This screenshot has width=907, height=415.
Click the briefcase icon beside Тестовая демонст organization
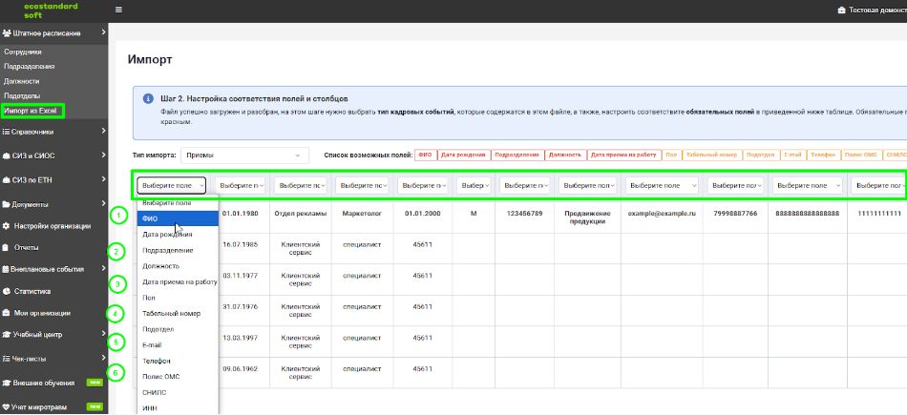click(840, 10)
